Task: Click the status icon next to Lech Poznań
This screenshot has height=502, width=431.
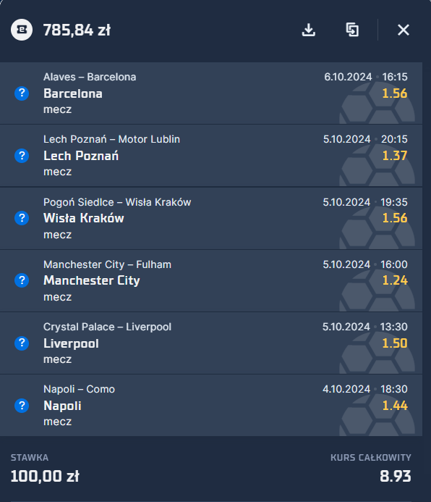Action: 22,156
